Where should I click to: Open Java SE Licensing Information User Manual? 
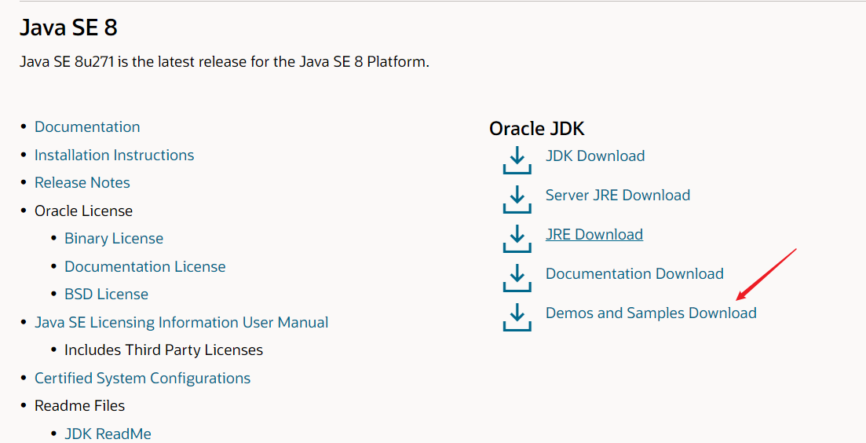181,322
